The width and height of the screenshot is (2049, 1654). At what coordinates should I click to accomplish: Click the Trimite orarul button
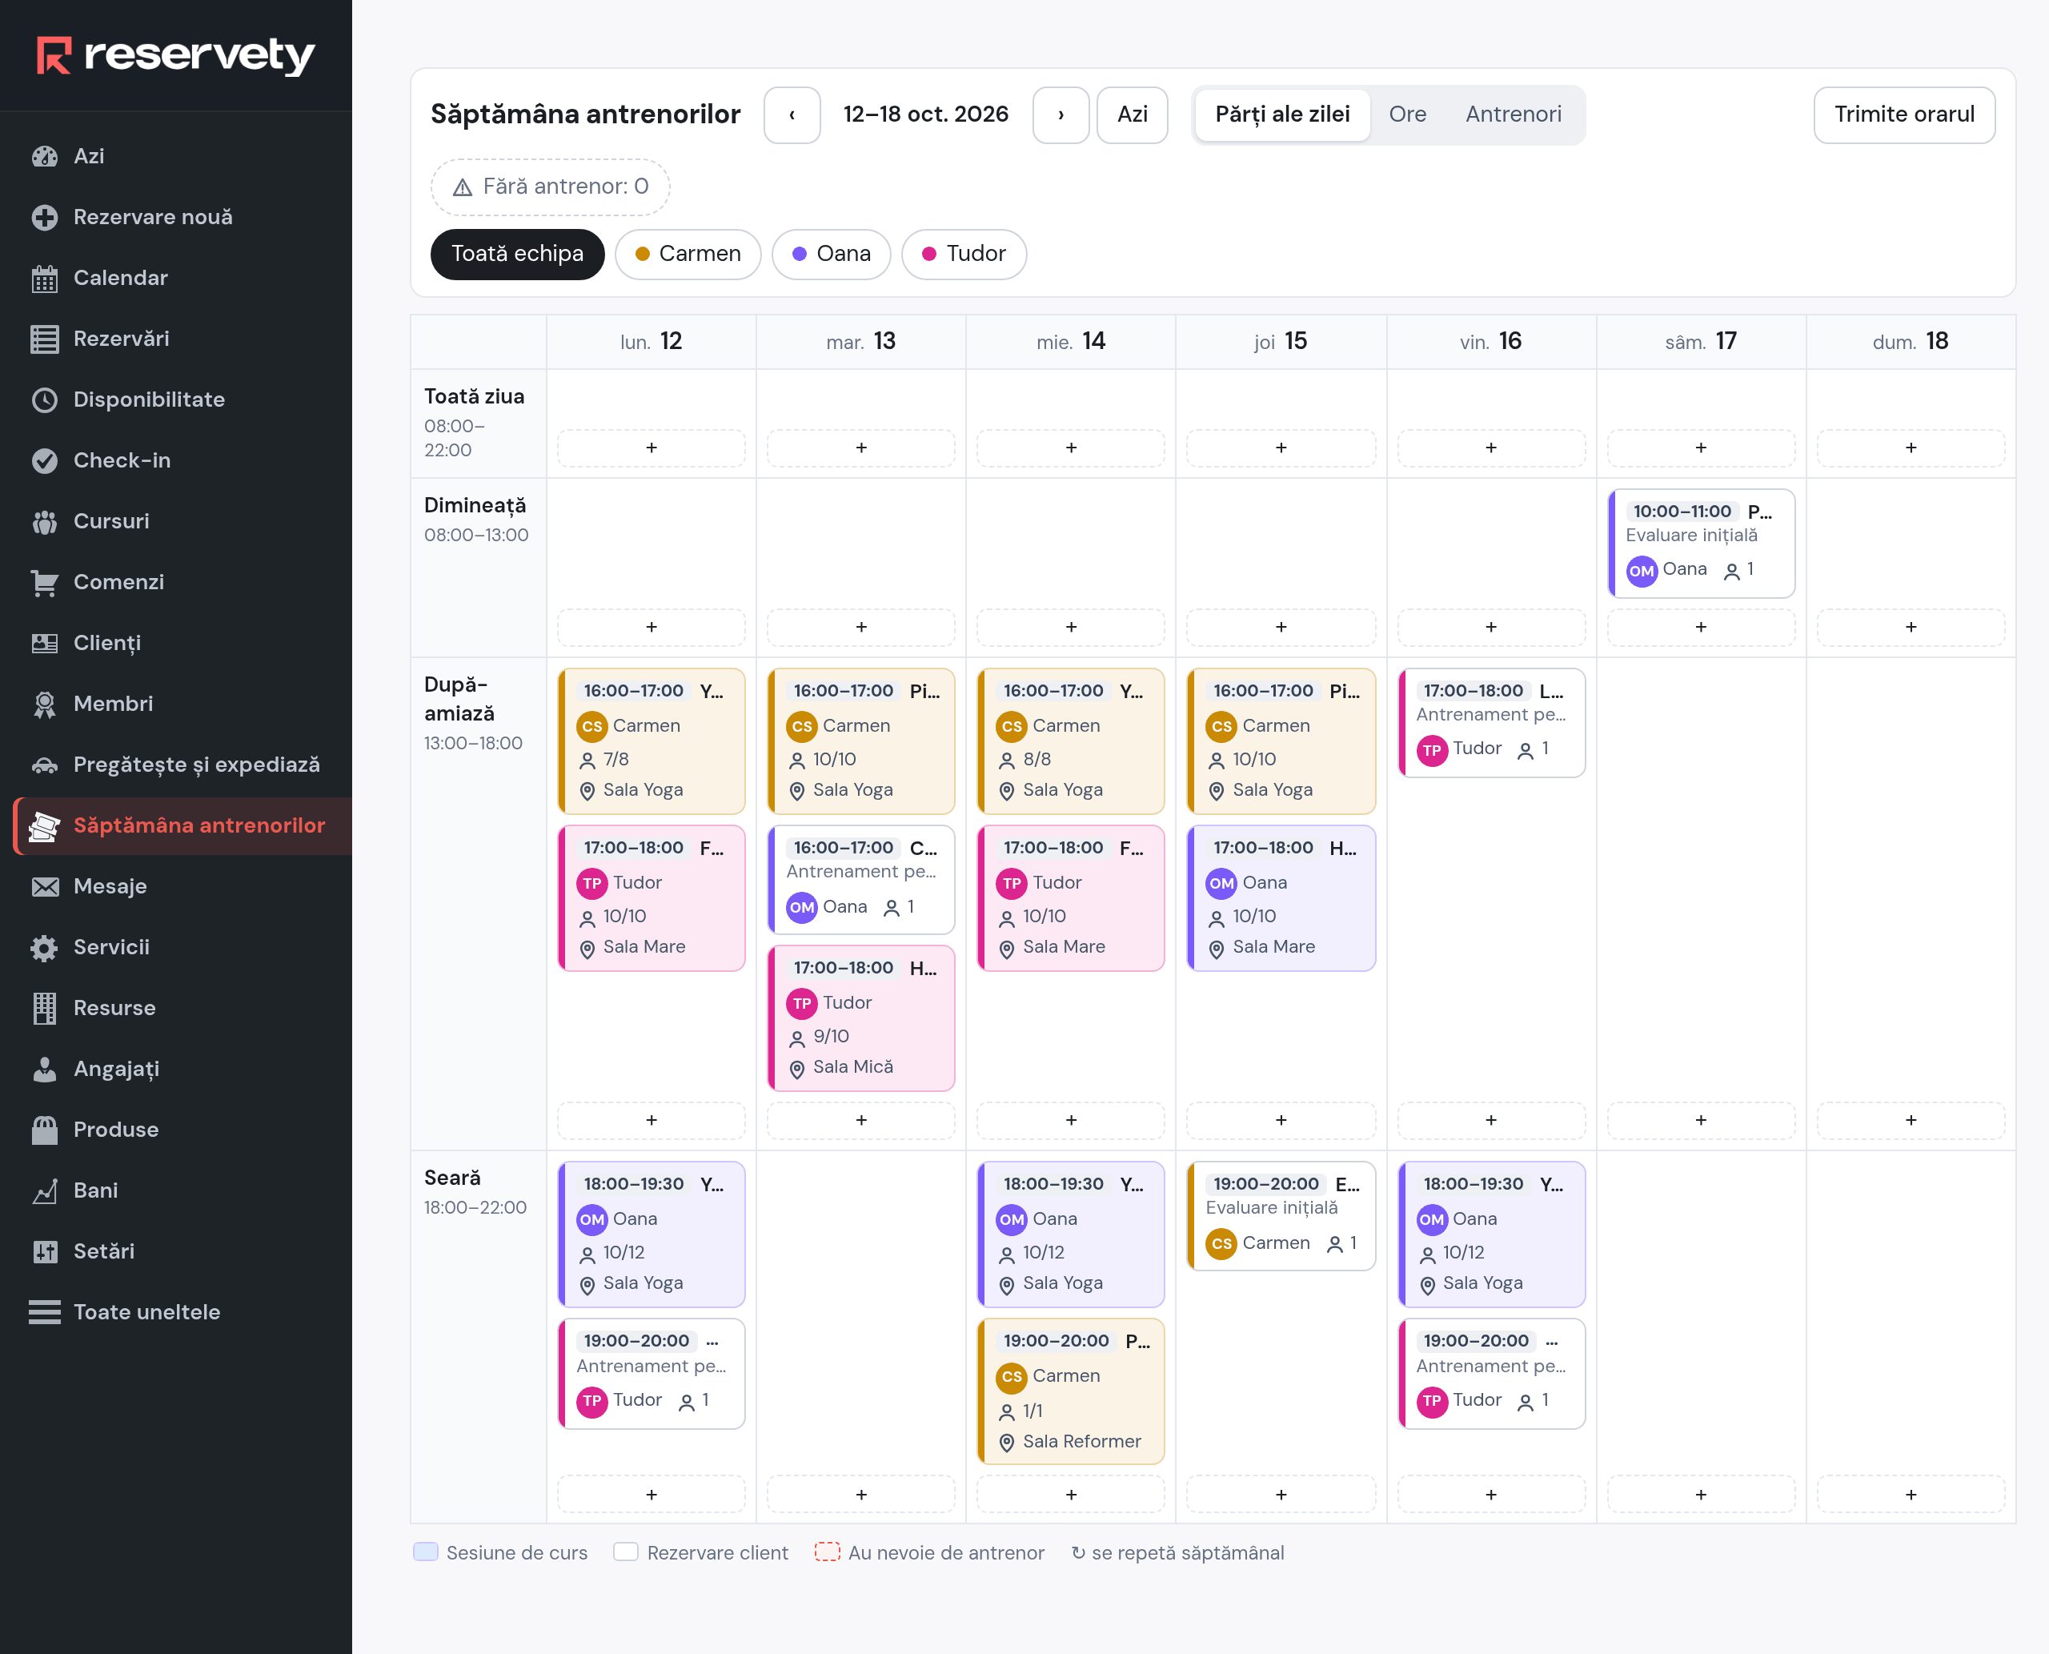click(1903, 115)
